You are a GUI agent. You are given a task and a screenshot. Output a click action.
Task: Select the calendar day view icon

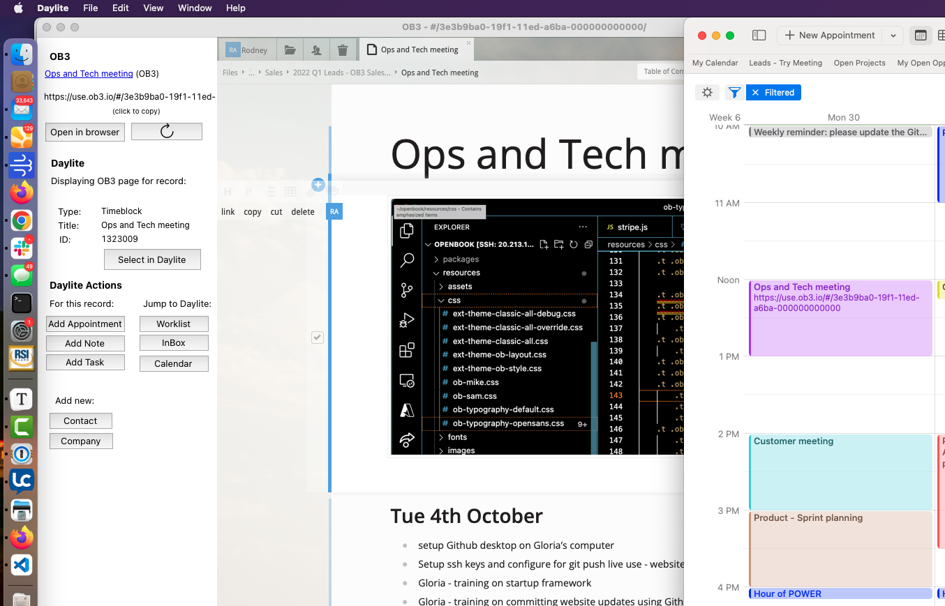tap(921, 36)
